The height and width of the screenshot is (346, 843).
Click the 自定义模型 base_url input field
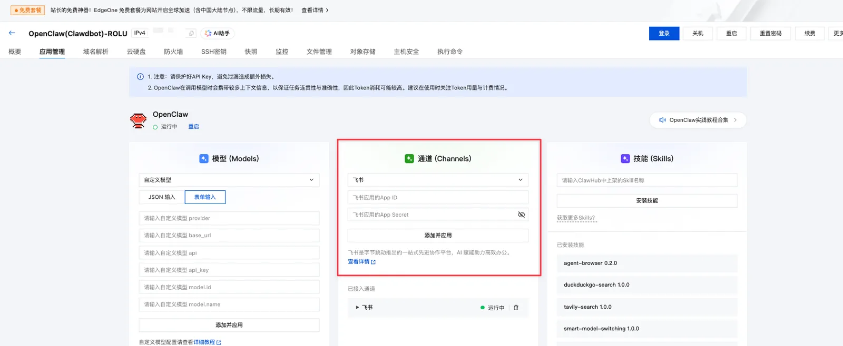tap(229, 236)
